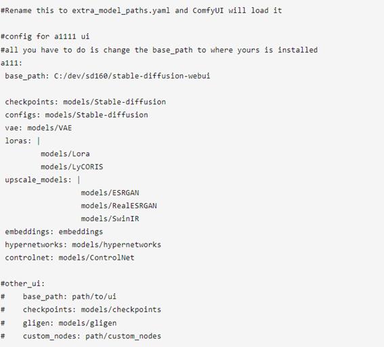Click the models/LyCORIS path entry
Viewport: 384px width, 347px height.
tap(72, 167)
